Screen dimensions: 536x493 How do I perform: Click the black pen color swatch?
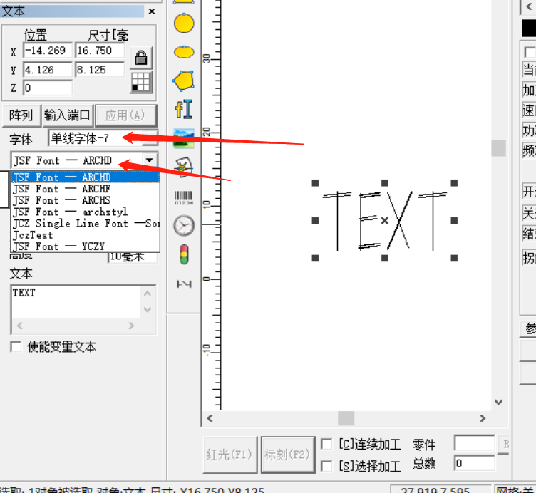tap(529, 28)
